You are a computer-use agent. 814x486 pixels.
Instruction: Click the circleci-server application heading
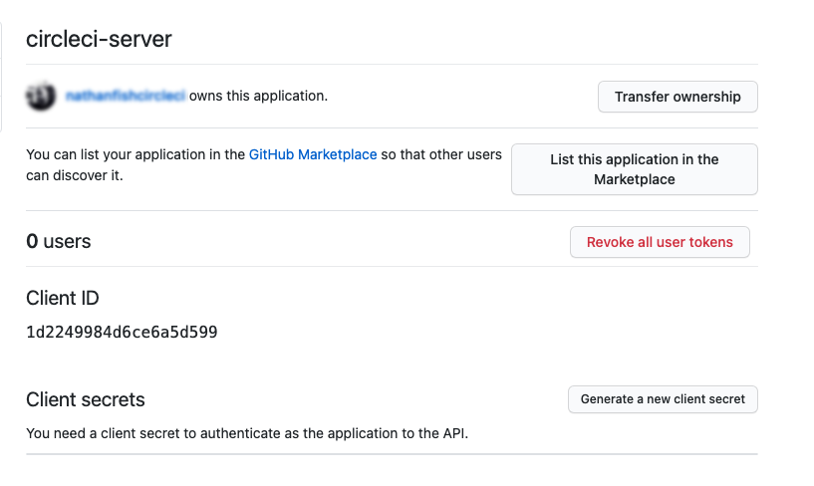(99, 39)
